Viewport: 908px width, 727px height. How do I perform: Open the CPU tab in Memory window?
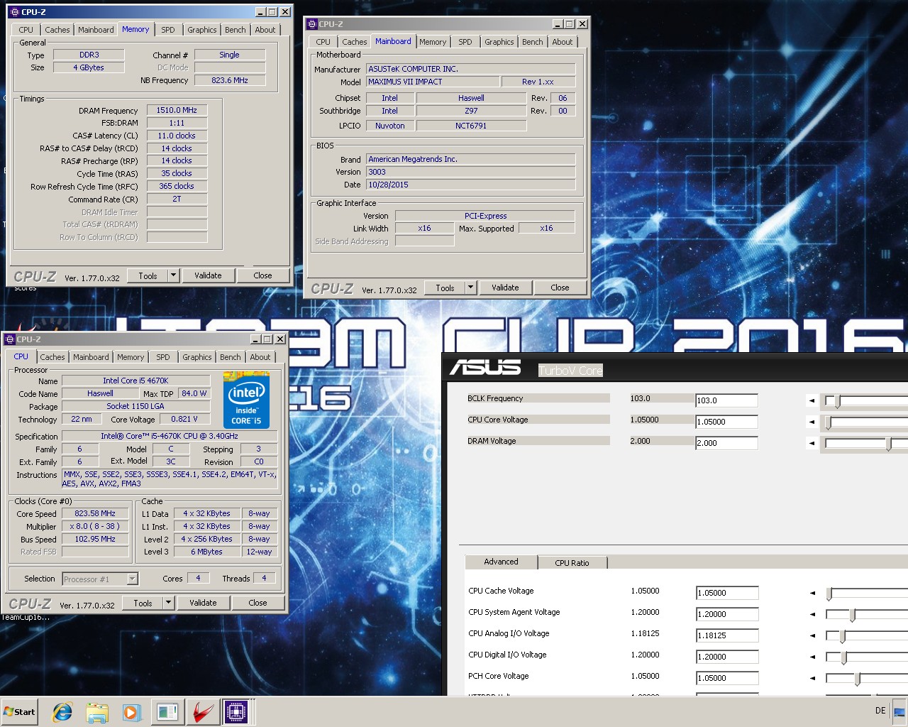coord(26,30)
